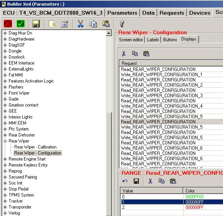
Task: Select Rear Wiper - Configuration in tree
Action: (38, 153)
